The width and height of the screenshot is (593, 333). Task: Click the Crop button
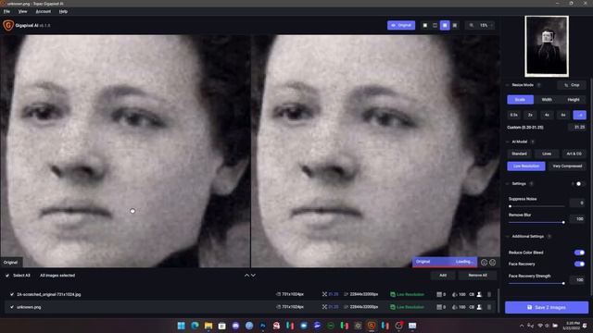point(572,85)
